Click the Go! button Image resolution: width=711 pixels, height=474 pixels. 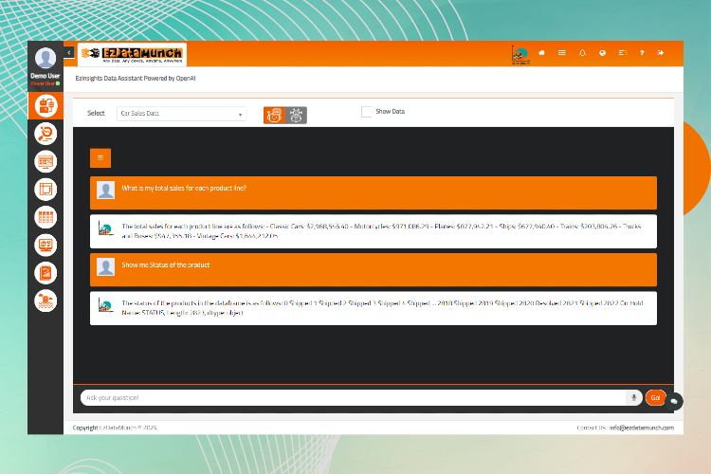pyautogui.click(x=656, y=398)
